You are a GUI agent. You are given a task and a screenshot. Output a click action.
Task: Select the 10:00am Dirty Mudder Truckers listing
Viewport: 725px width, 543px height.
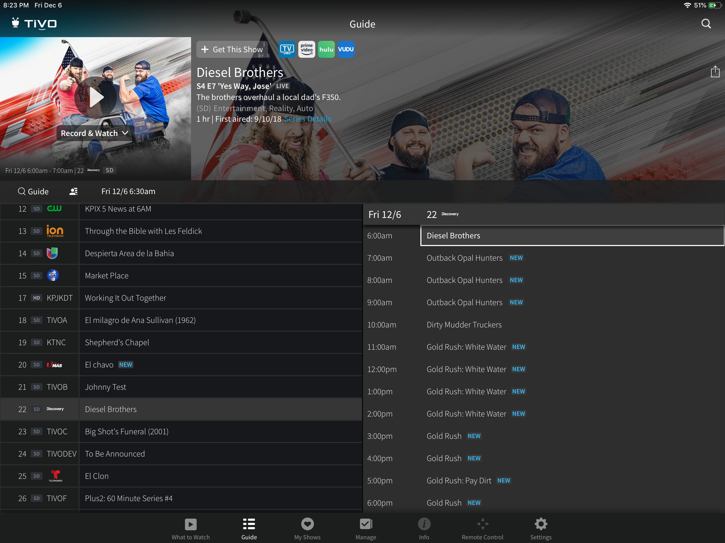[464, 325]
